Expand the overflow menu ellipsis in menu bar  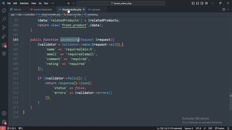pos(53,3)
